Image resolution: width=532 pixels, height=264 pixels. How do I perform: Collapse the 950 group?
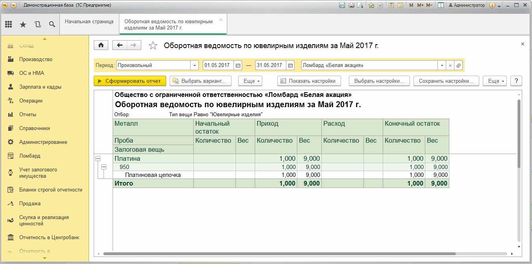point(104,167)
